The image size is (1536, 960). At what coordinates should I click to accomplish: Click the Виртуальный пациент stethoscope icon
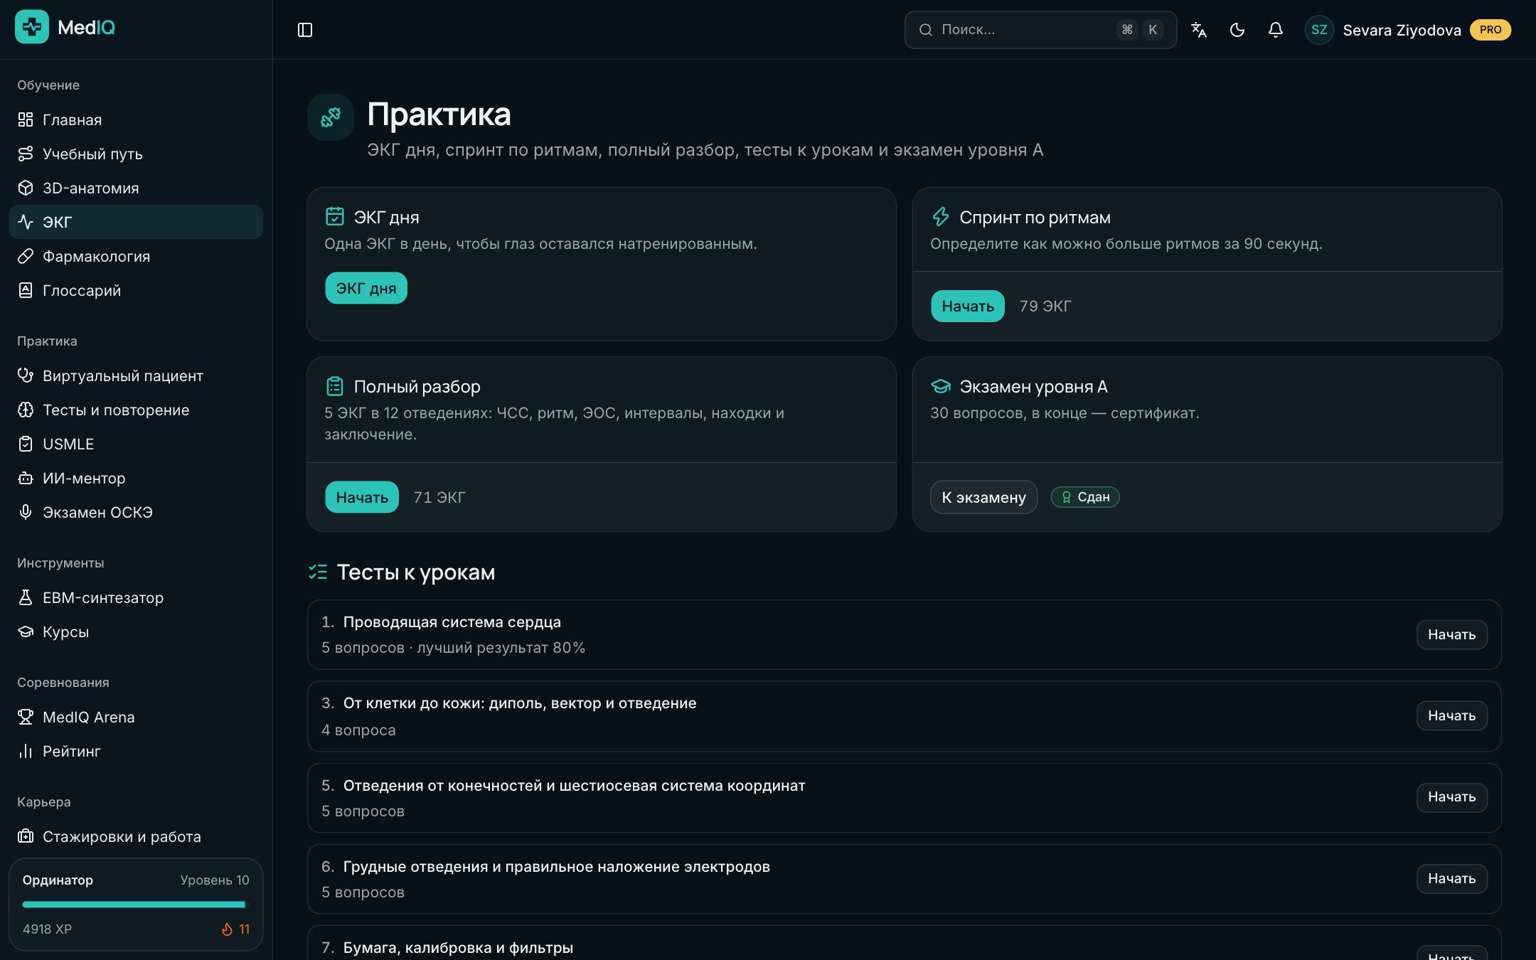(x=26, y=375)
